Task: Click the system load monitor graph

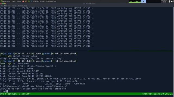Action: pyautogui.click(x=135, y=1)
